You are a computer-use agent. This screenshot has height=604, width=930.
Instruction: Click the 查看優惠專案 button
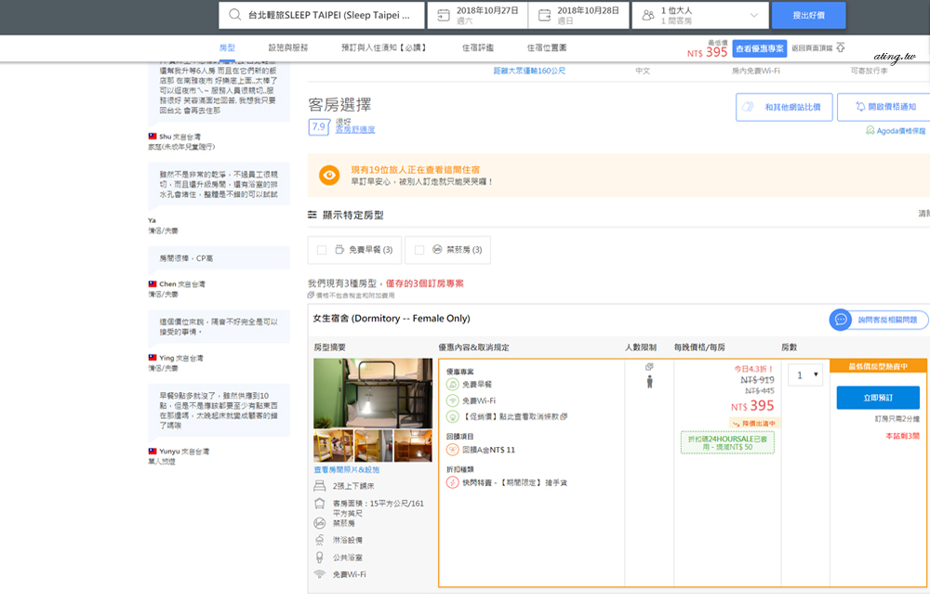pos(759,48)
